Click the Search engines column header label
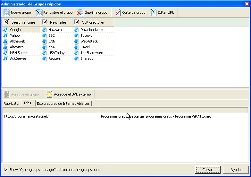Screen dimensions: 251x177 click(23, 22)
